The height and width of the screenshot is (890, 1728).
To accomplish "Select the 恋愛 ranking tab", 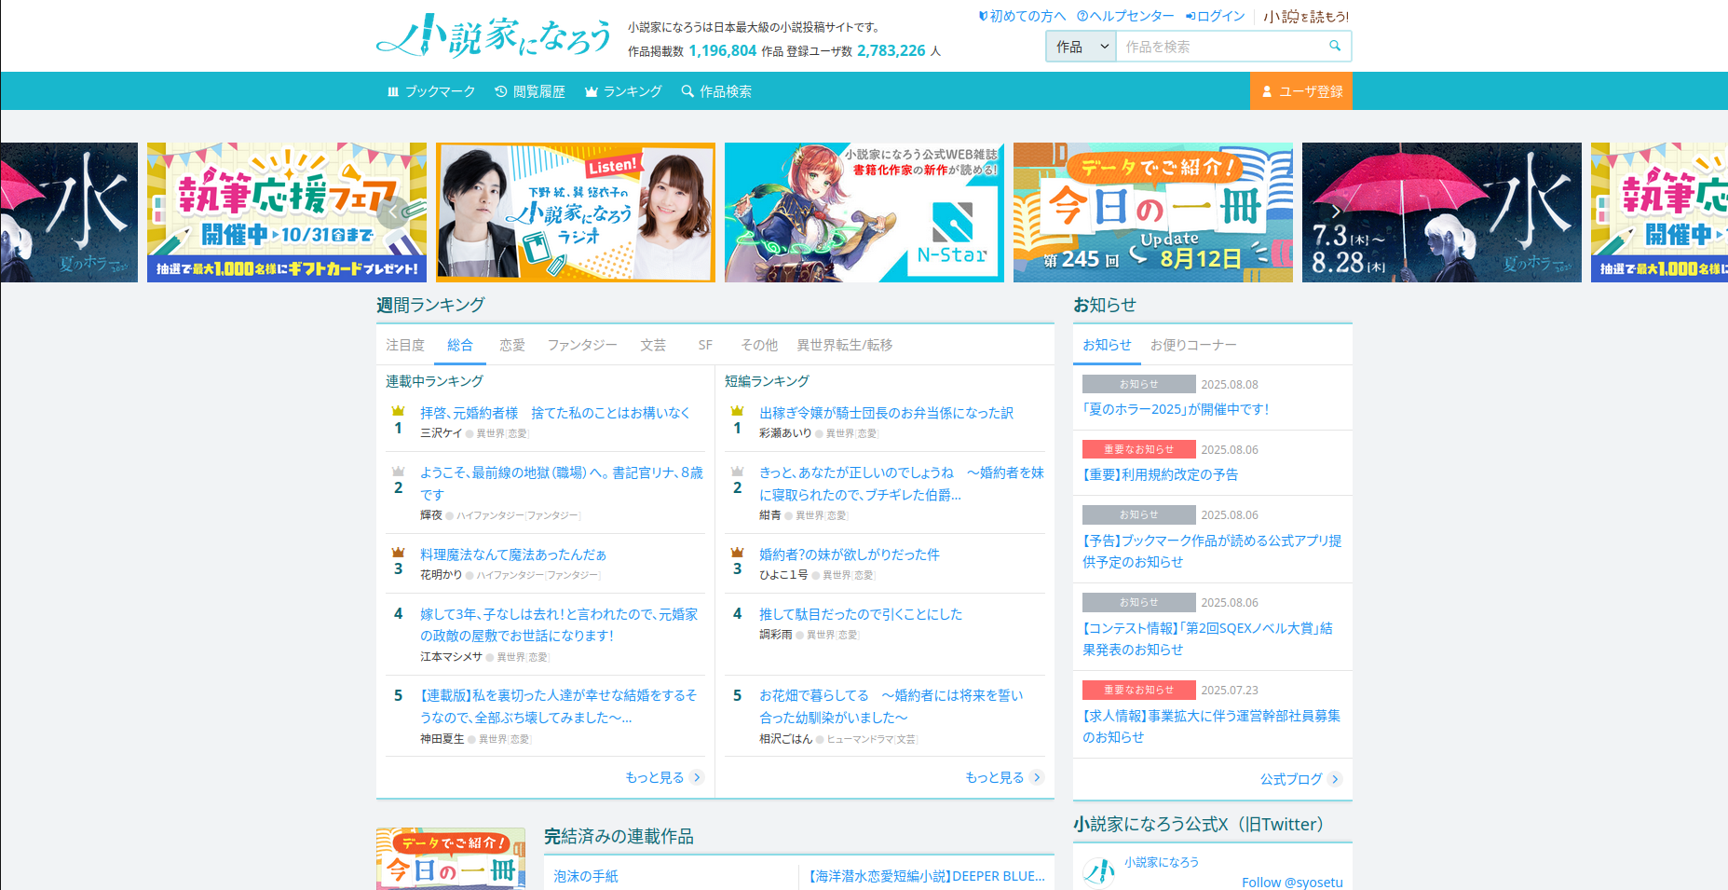I will click(512, 345).
